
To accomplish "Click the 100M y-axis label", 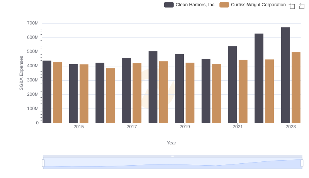I will tap(33, 108).
